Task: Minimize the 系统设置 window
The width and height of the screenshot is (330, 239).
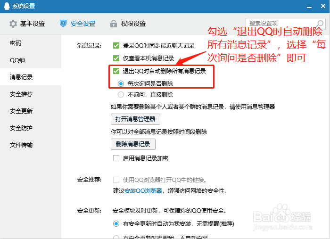Action: click(x=309, y=7)
